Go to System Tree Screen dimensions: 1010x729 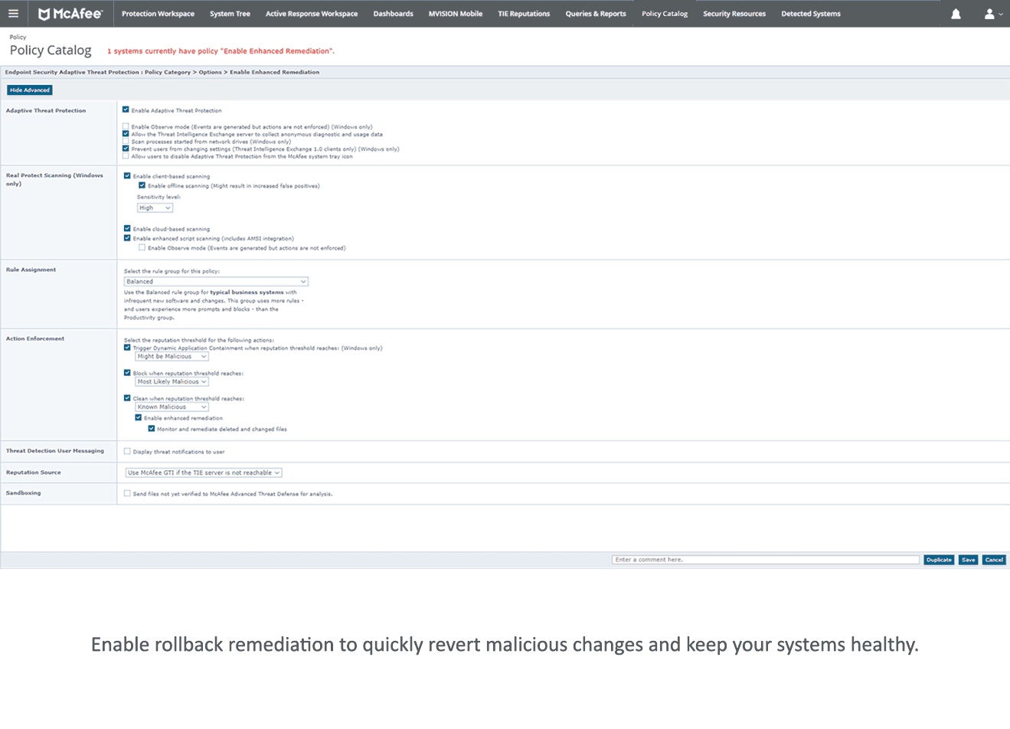tap(230, 14)
